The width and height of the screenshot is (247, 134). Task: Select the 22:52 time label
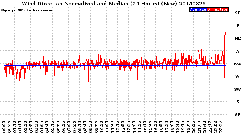pyautogui.click(x=215, y=127)
